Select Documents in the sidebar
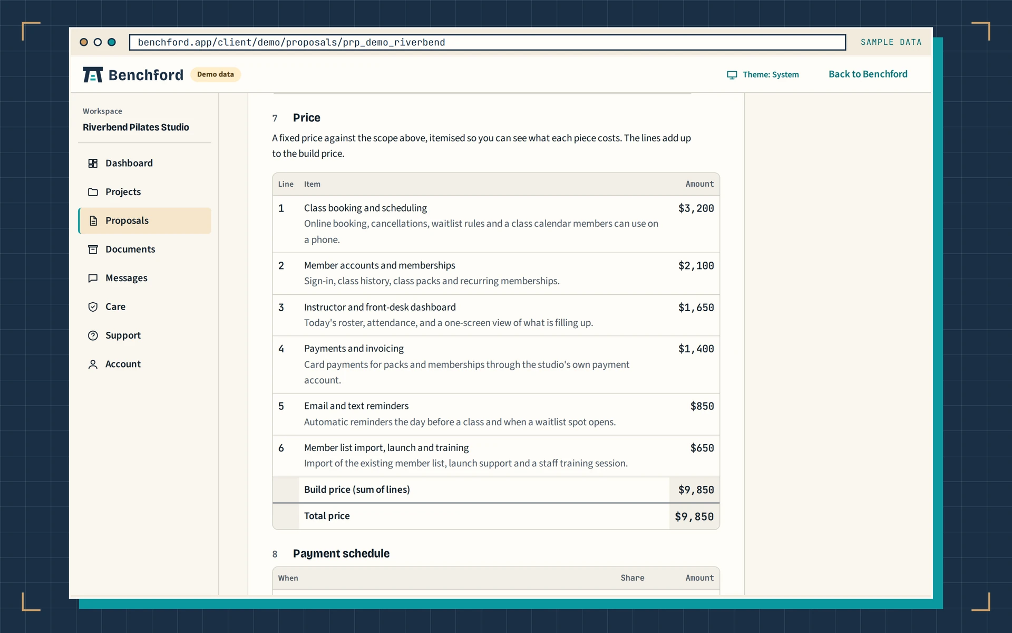Image resolution: width=1012 pixels, height=633 pixels. click(x=144, y=250)
